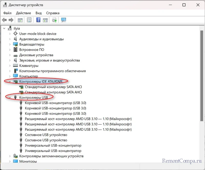Click the Show/Hide action pane toolbar icon
Viewport: 205px width, 170px height.
(45, 20)
